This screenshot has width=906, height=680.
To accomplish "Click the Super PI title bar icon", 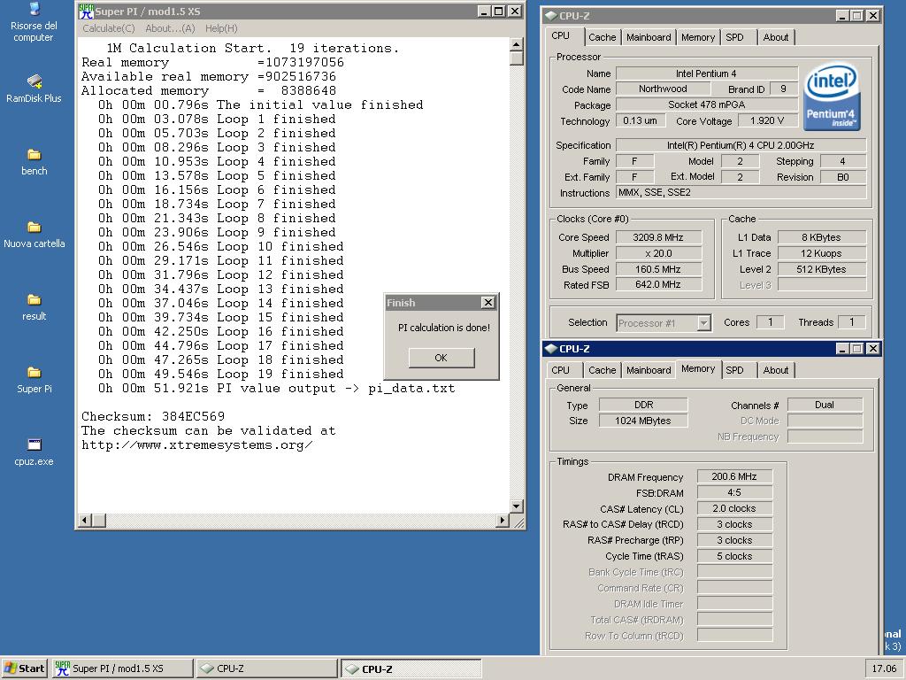I will coord(86,11).
